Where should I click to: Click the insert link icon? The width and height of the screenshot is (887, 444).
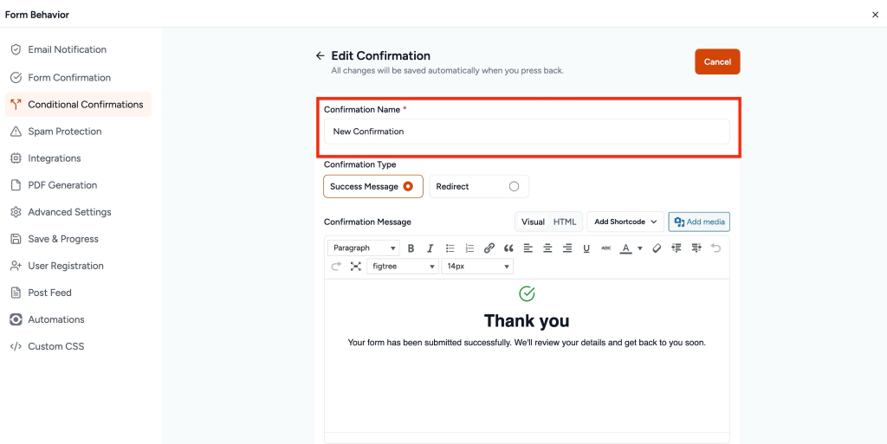coord(489,248)
